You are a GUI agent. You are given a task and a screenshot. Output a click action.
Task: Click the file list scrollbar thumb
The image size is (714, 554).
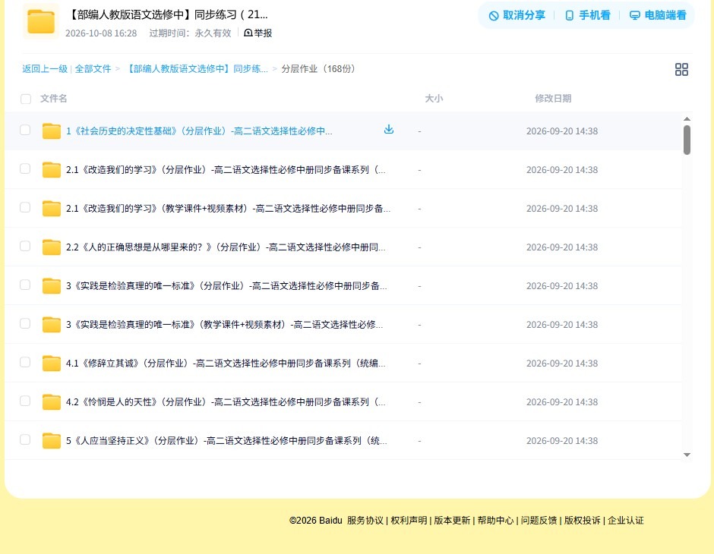point(687,140)
